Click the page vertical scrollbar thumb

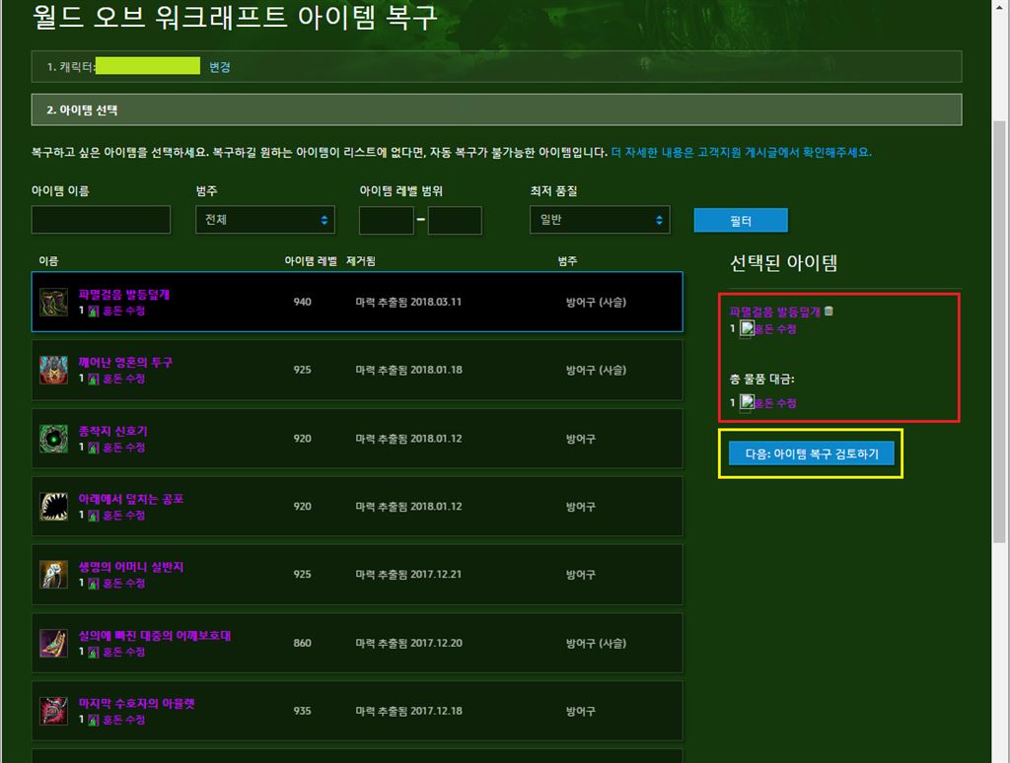[999, 331]
